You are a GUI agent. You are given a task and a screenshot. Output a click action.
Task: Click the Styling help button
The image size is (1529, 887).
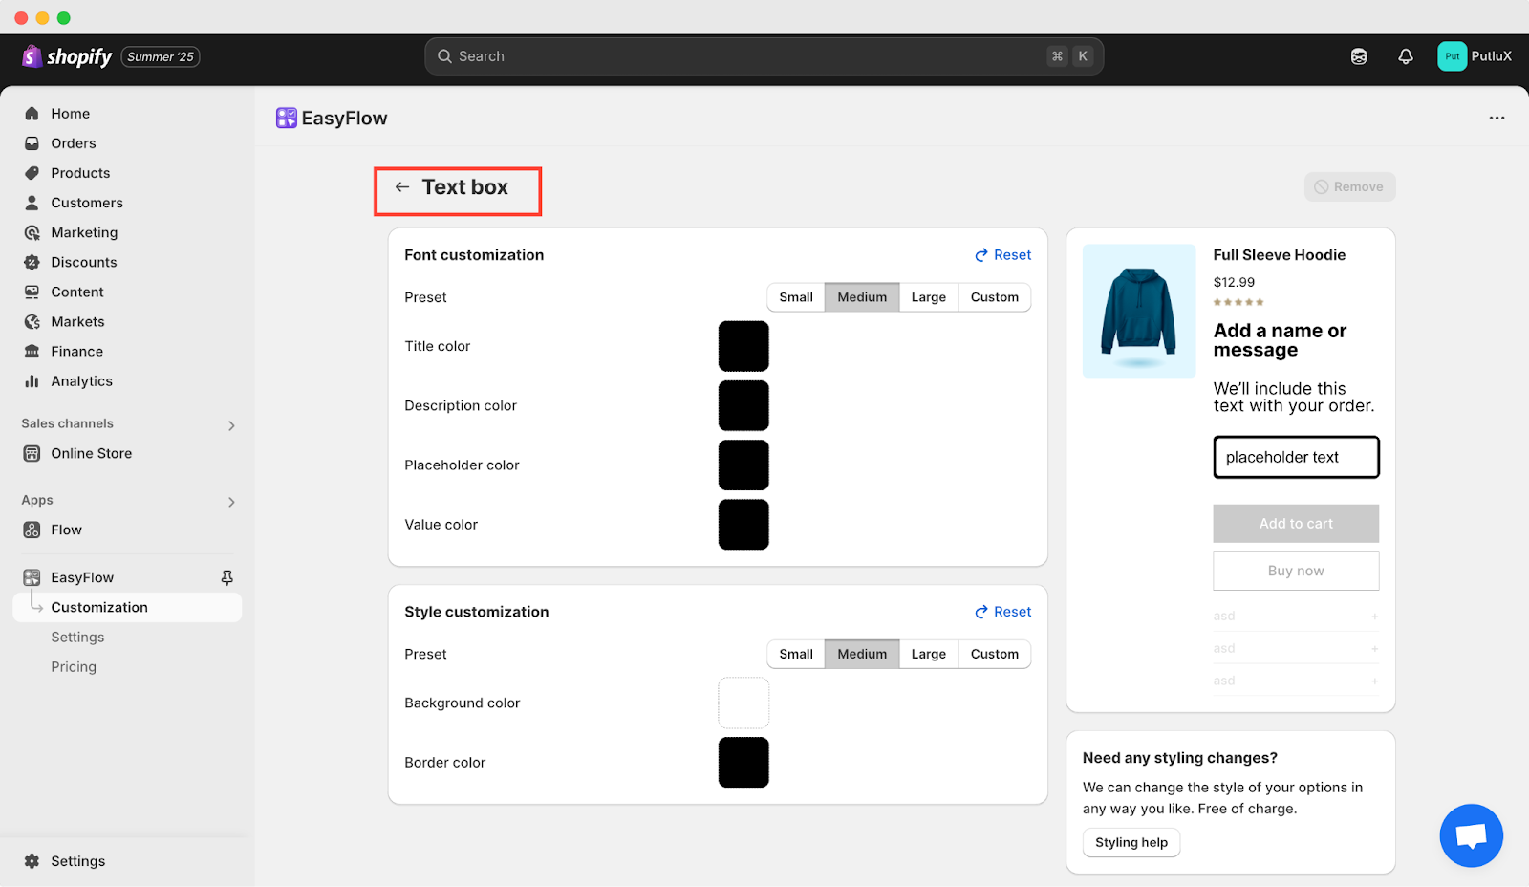tap(1131, 842)
